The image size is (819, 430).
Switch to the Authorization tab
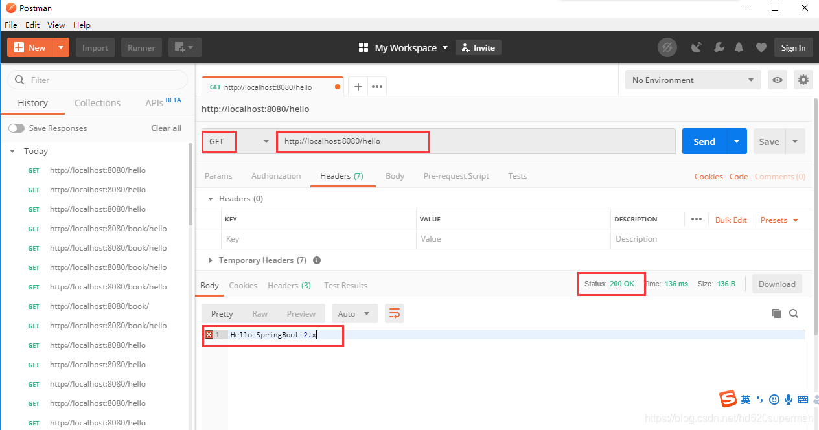(276, 176)
